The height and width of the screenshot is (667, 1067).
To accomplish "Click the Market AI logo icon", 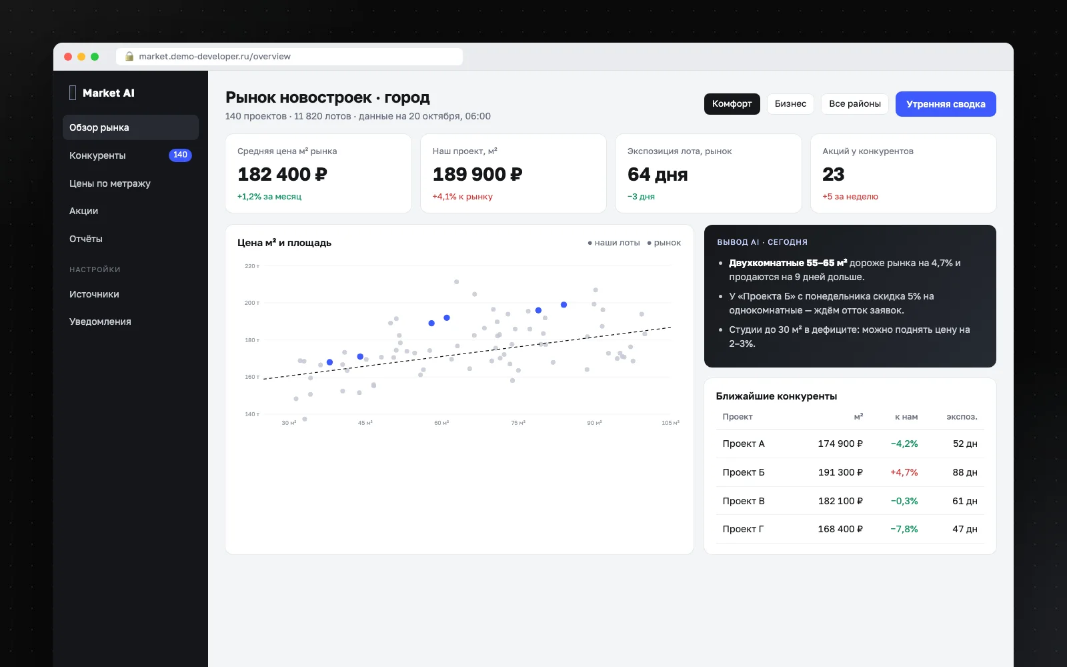I will tap(73, 93).
